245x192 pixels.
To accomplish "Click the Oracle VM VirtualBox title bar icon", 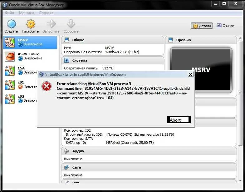I will (5, 5).
